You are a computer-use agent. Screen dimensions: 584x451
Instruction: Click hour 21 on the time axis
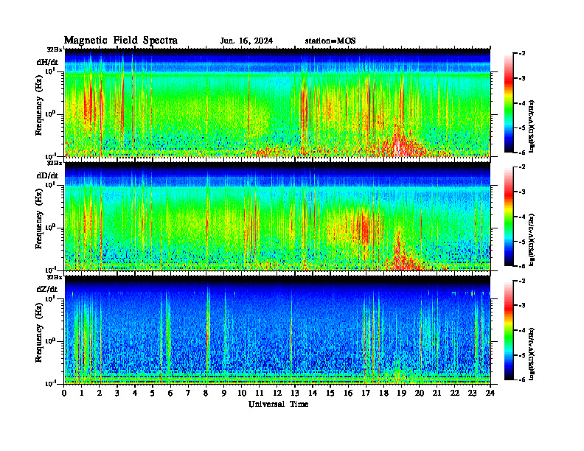(x=437, y=393)
